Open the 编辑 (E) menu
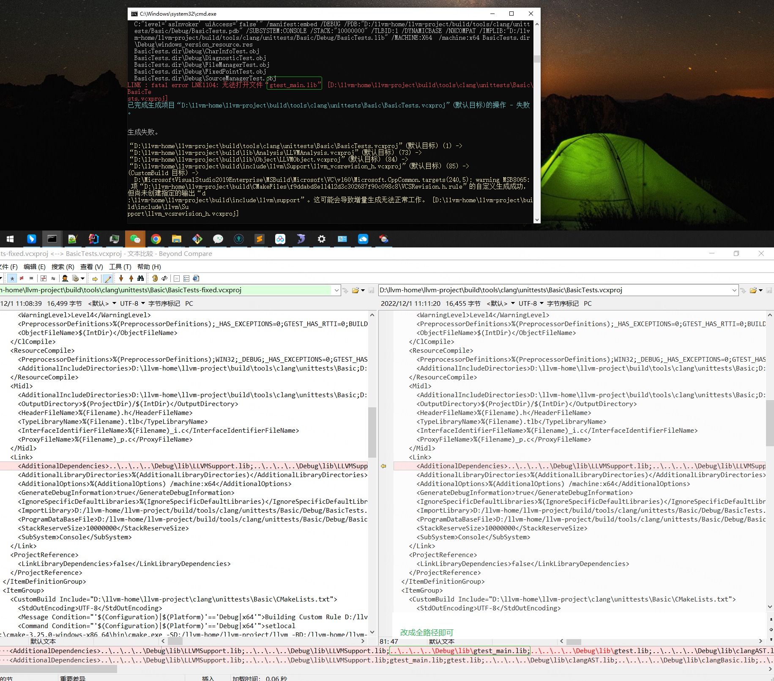 35,266
